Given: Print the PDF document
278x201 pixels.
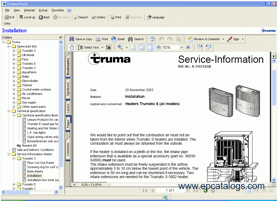Looking at the screenshot, I should point(102,39).
